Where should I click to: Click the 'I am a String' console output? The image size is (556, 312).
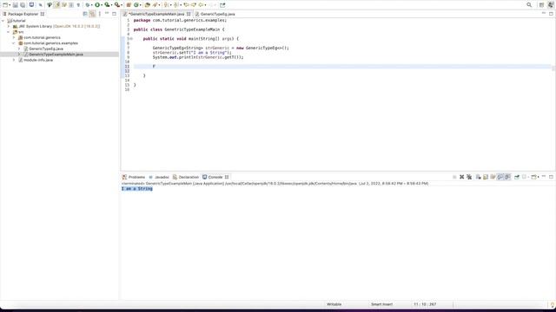[x=137, y=189]
